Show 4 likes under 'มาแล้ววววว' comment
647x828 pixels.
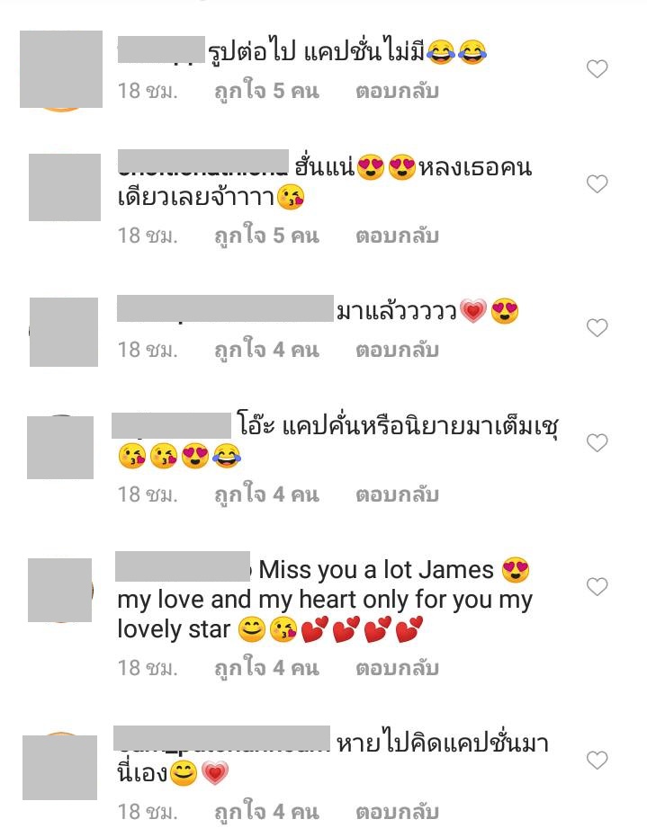coord(266,350)
